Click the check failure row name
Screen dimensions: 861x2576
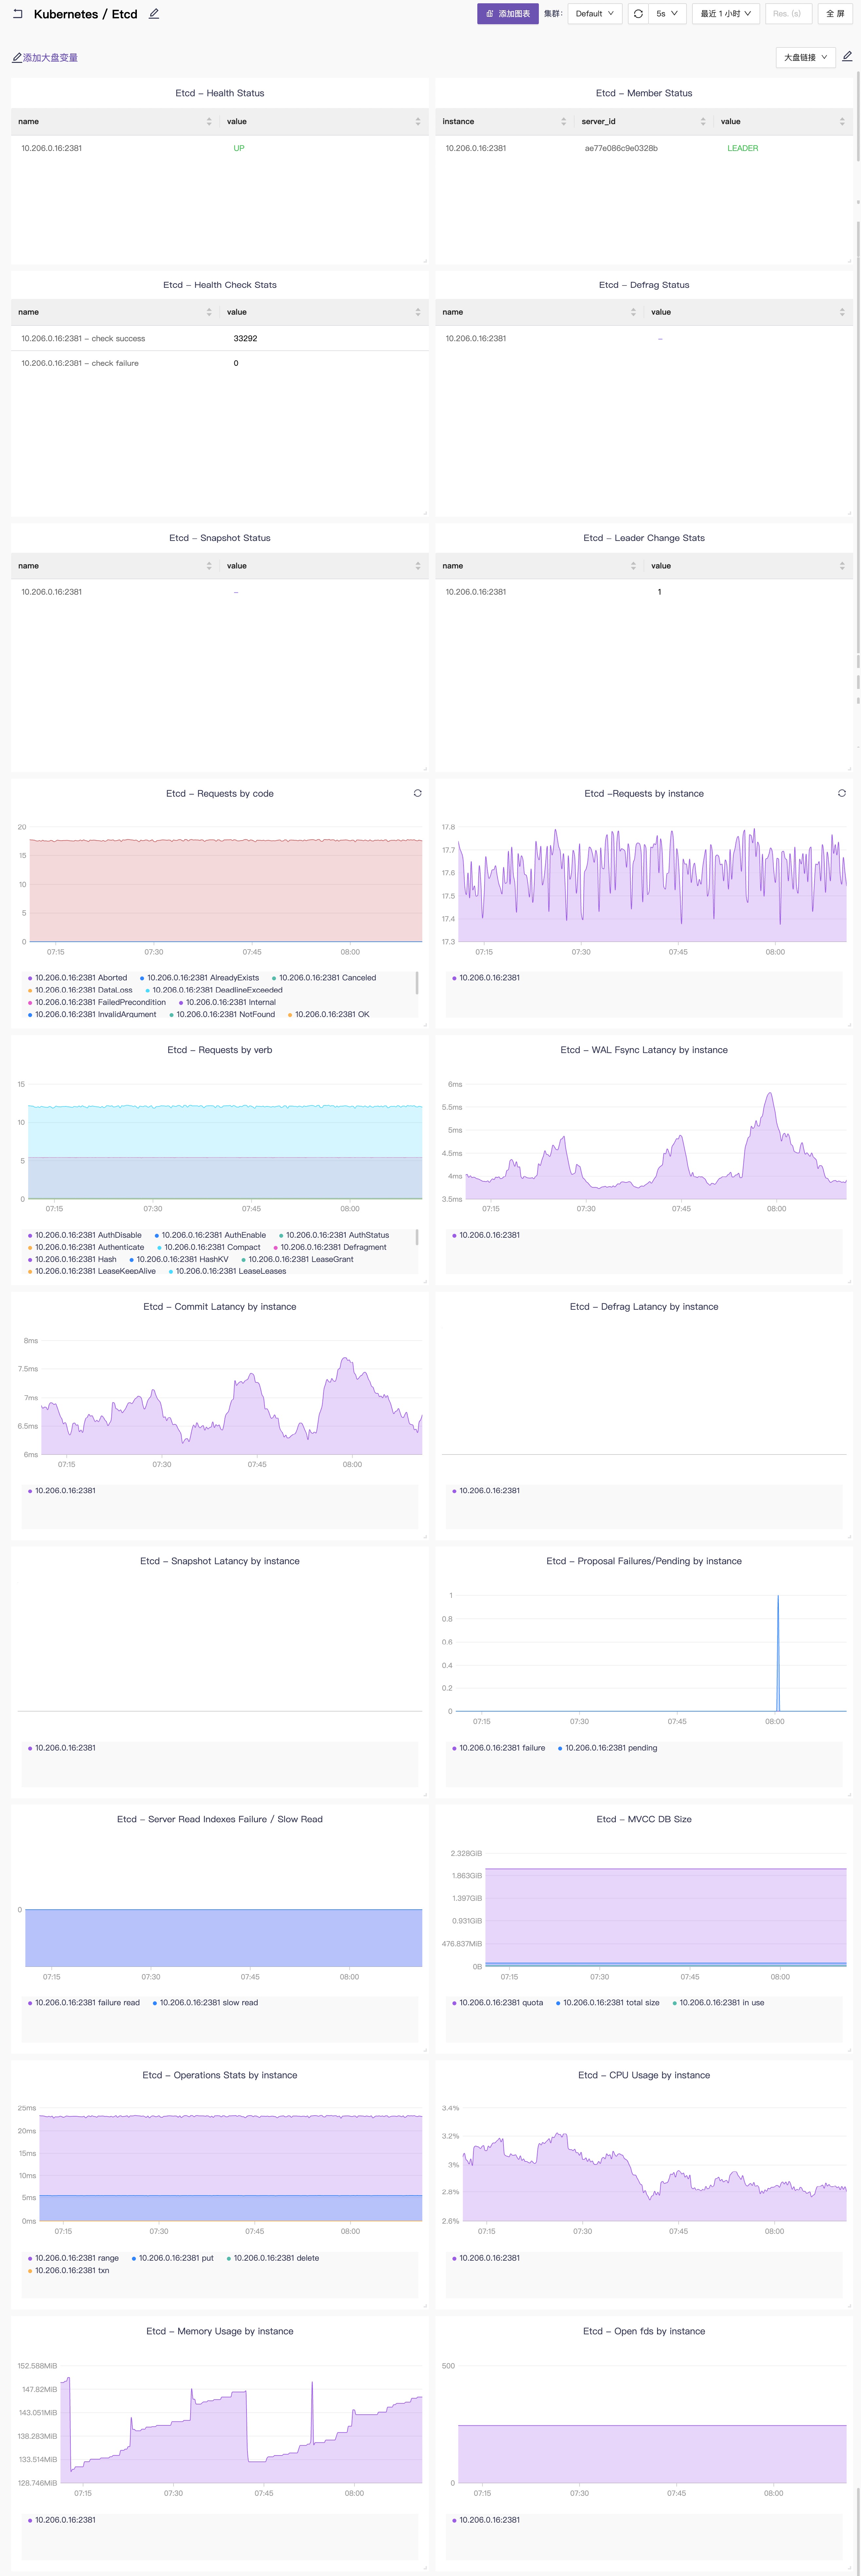coord(80,363)
